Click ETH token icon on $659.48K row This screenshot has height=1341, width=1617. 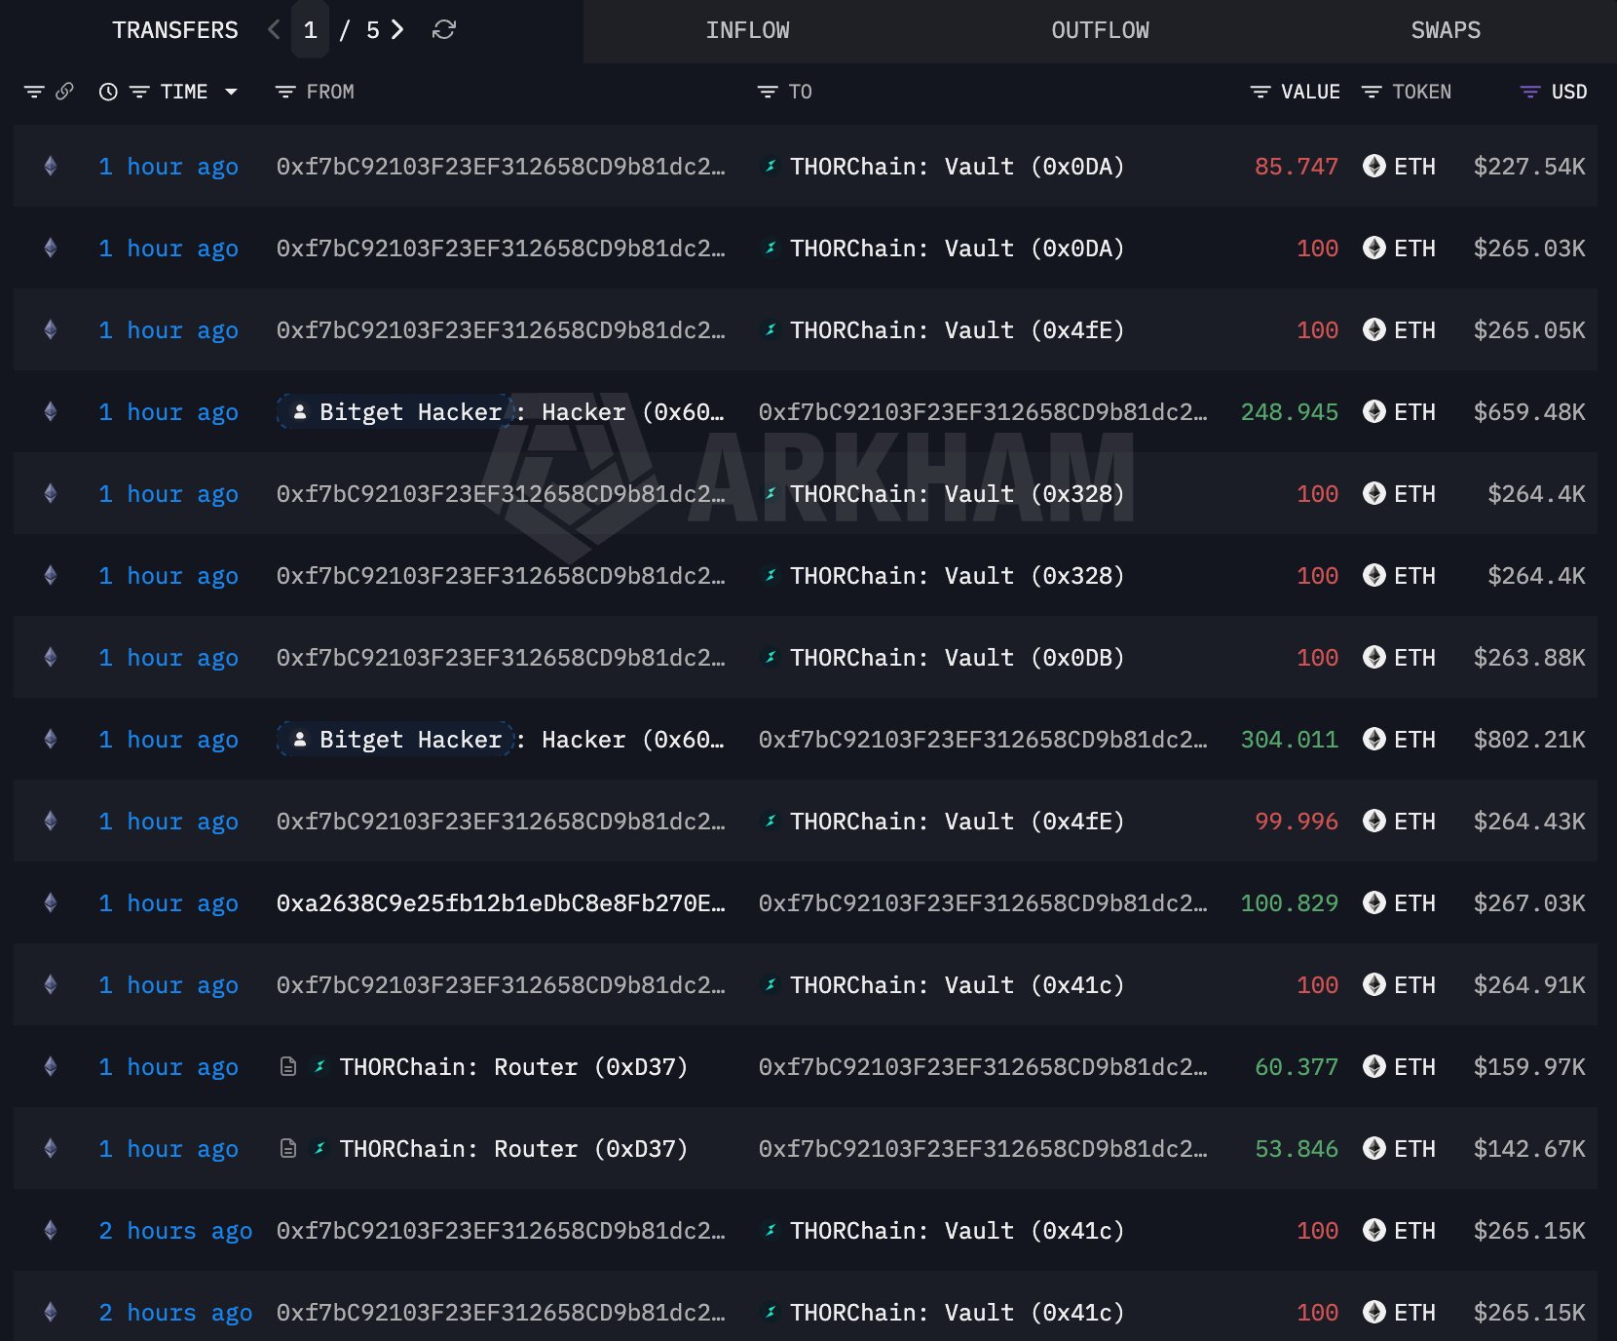pyautogui.click(x=1374, y=411)
